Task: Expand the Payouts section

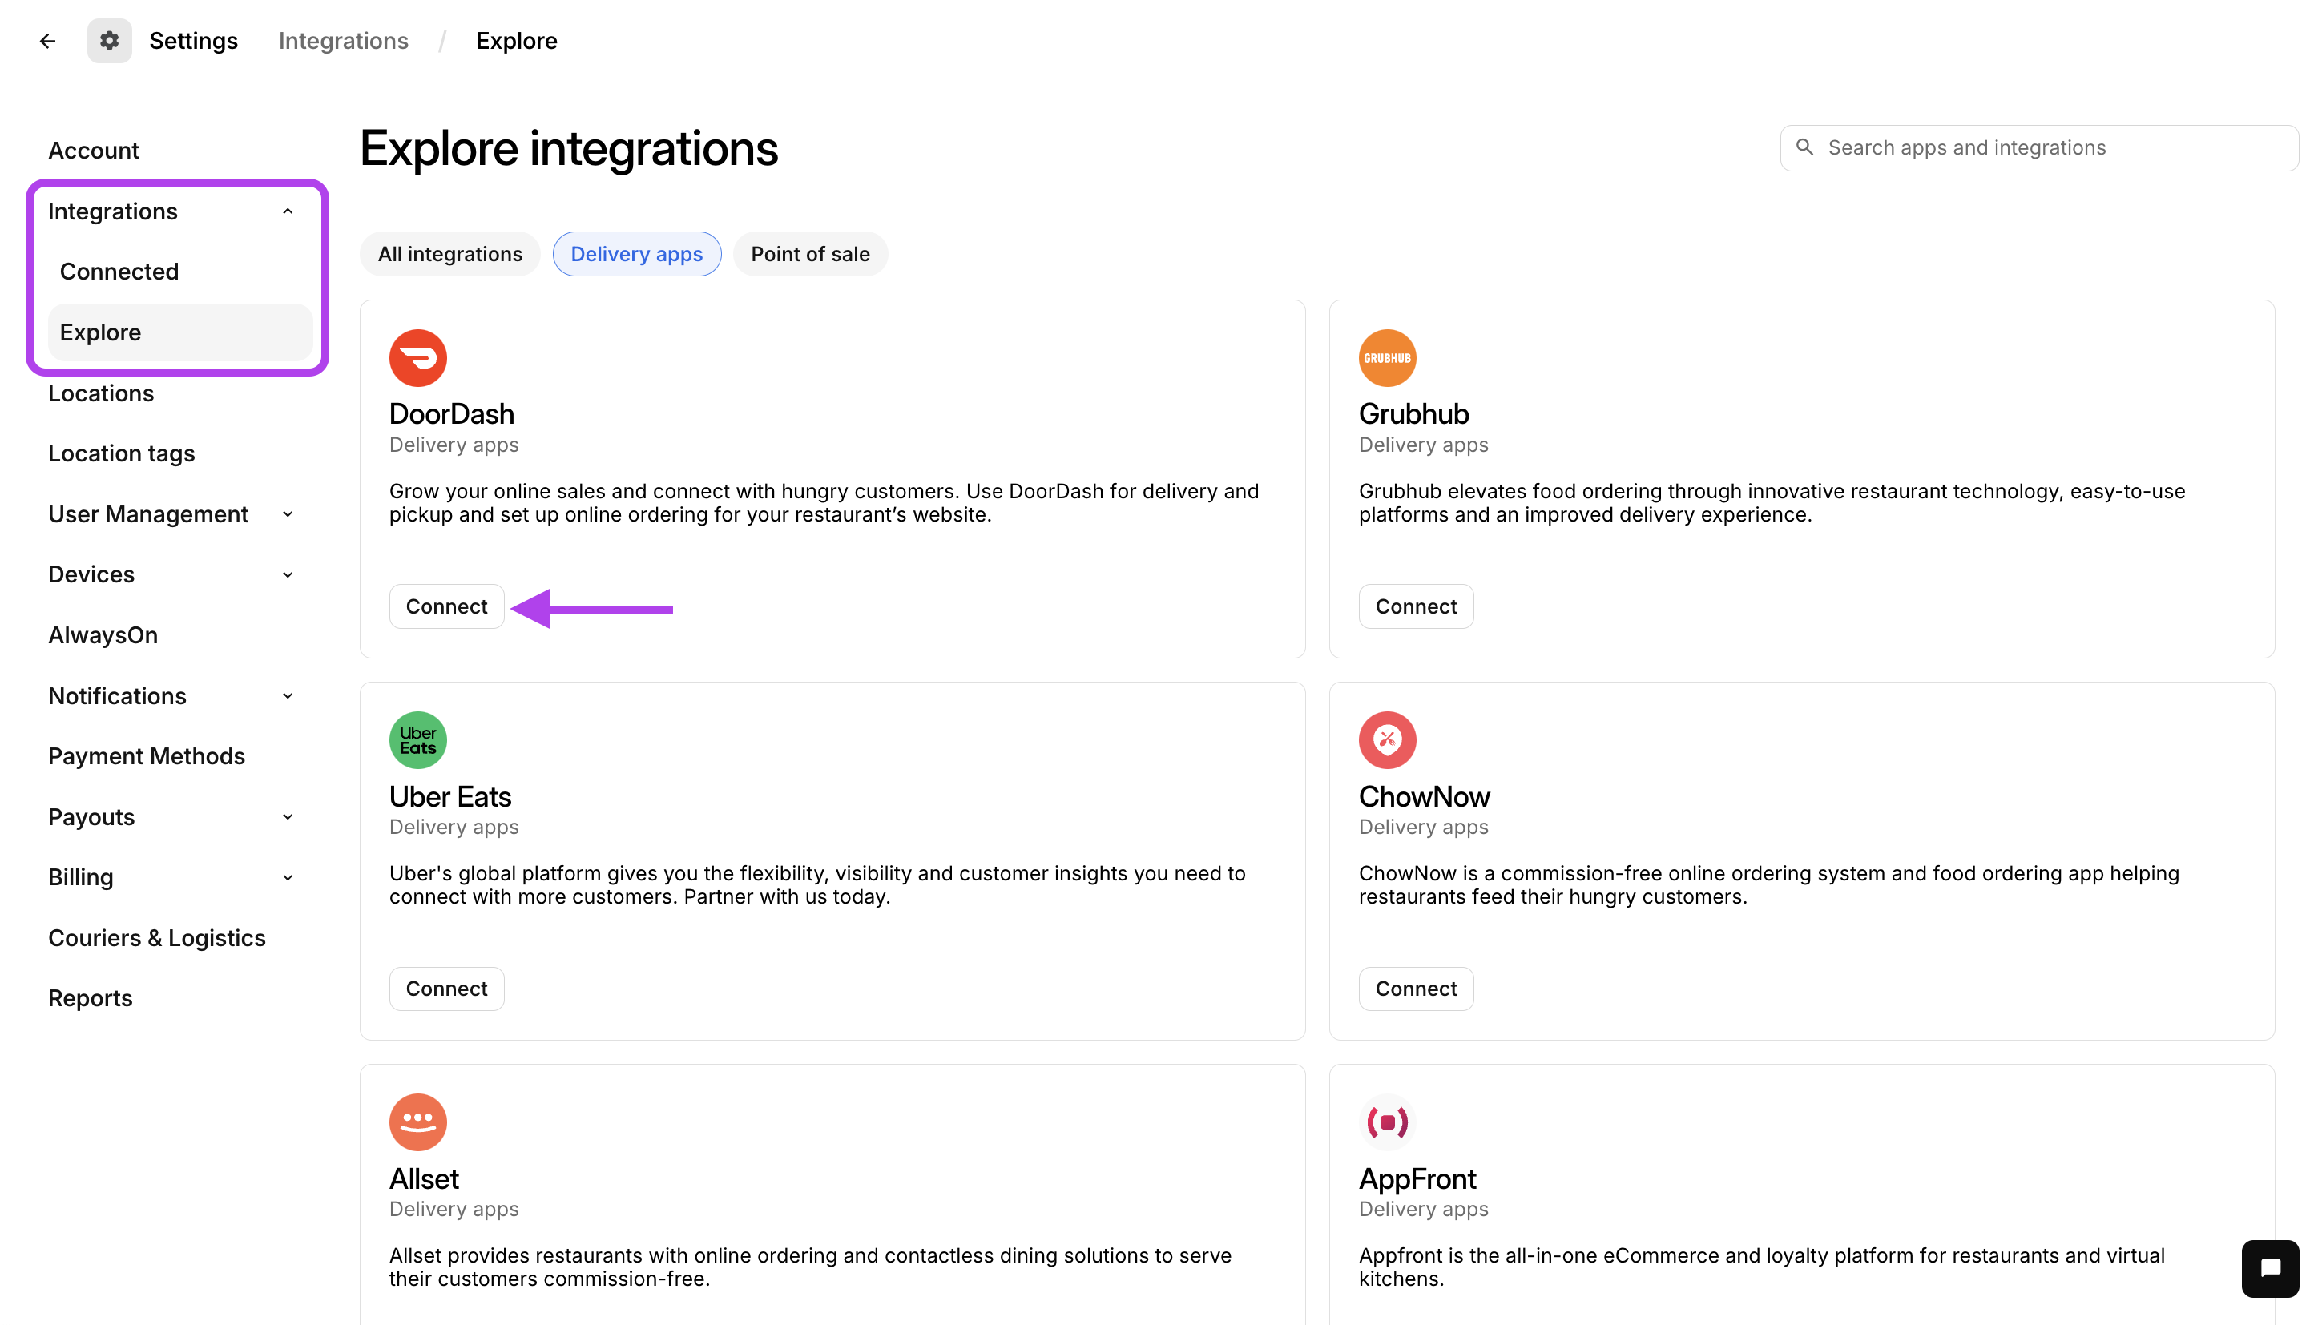Action: [x=288, y=816]
